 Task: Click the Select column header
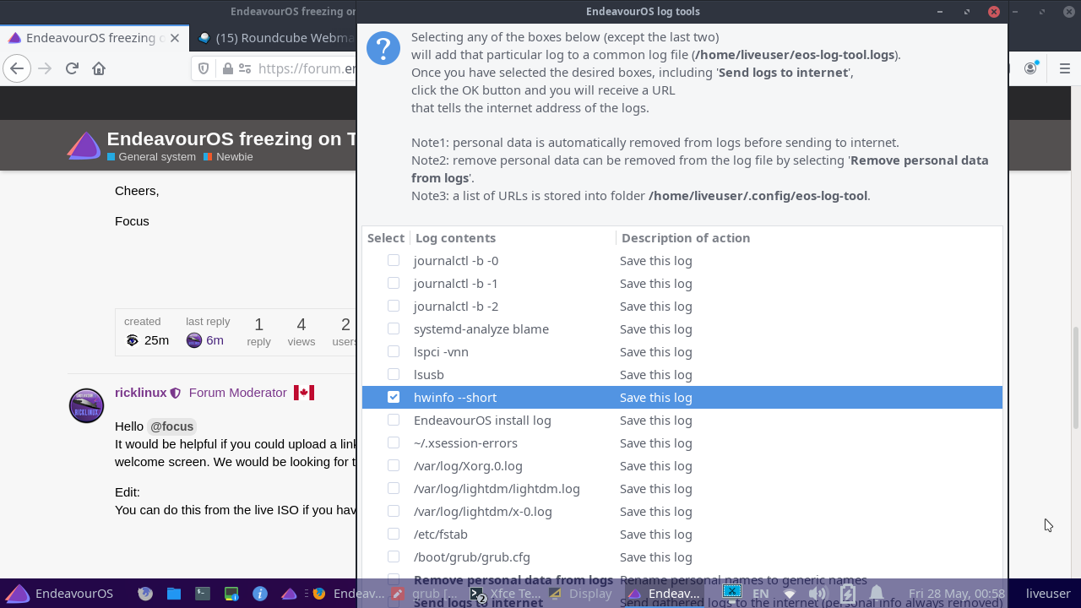386,238
